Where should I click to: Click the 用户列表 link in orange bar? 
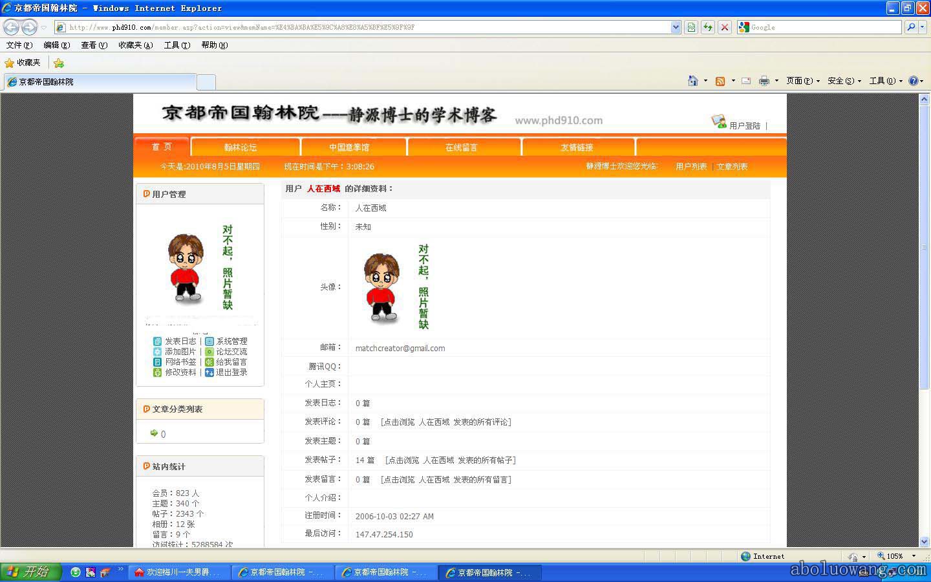(x=691, y=167)
